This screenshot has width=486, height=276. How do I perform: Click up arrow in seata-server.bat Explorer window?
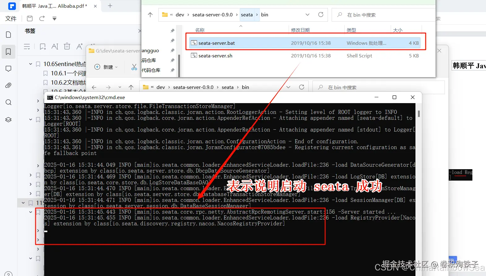point(150,15)
